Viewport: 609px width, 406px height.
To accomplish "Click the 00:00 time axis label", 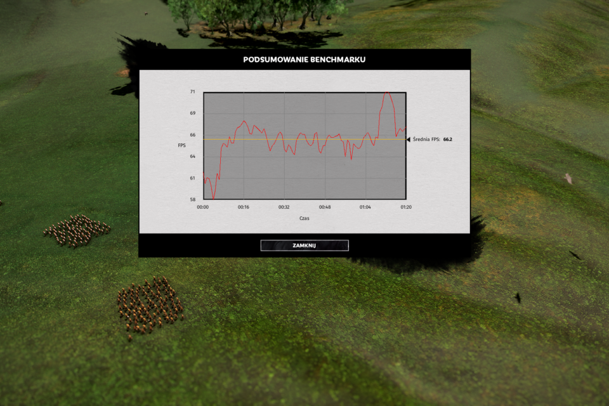I will click(203, 207).
